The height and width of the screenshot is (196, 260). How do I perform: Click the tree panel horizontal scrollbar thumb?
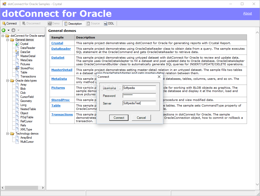(21, 188)
